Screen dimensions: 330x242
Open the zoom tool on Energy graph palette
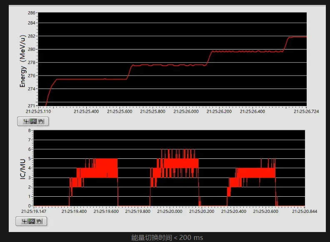(33, 121)
